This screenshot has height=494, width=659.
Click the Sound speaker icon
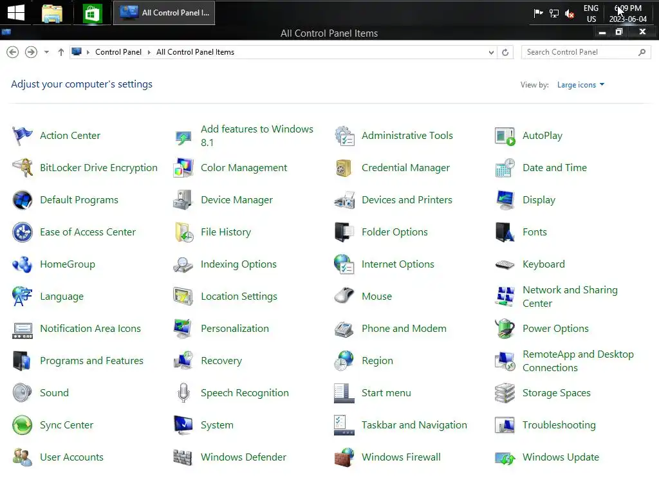(x=23, y=393)
